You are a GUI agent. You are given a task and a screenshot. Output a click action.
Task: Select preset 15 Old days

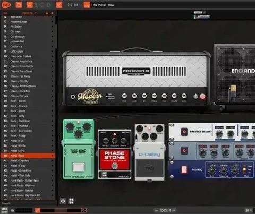28,31
